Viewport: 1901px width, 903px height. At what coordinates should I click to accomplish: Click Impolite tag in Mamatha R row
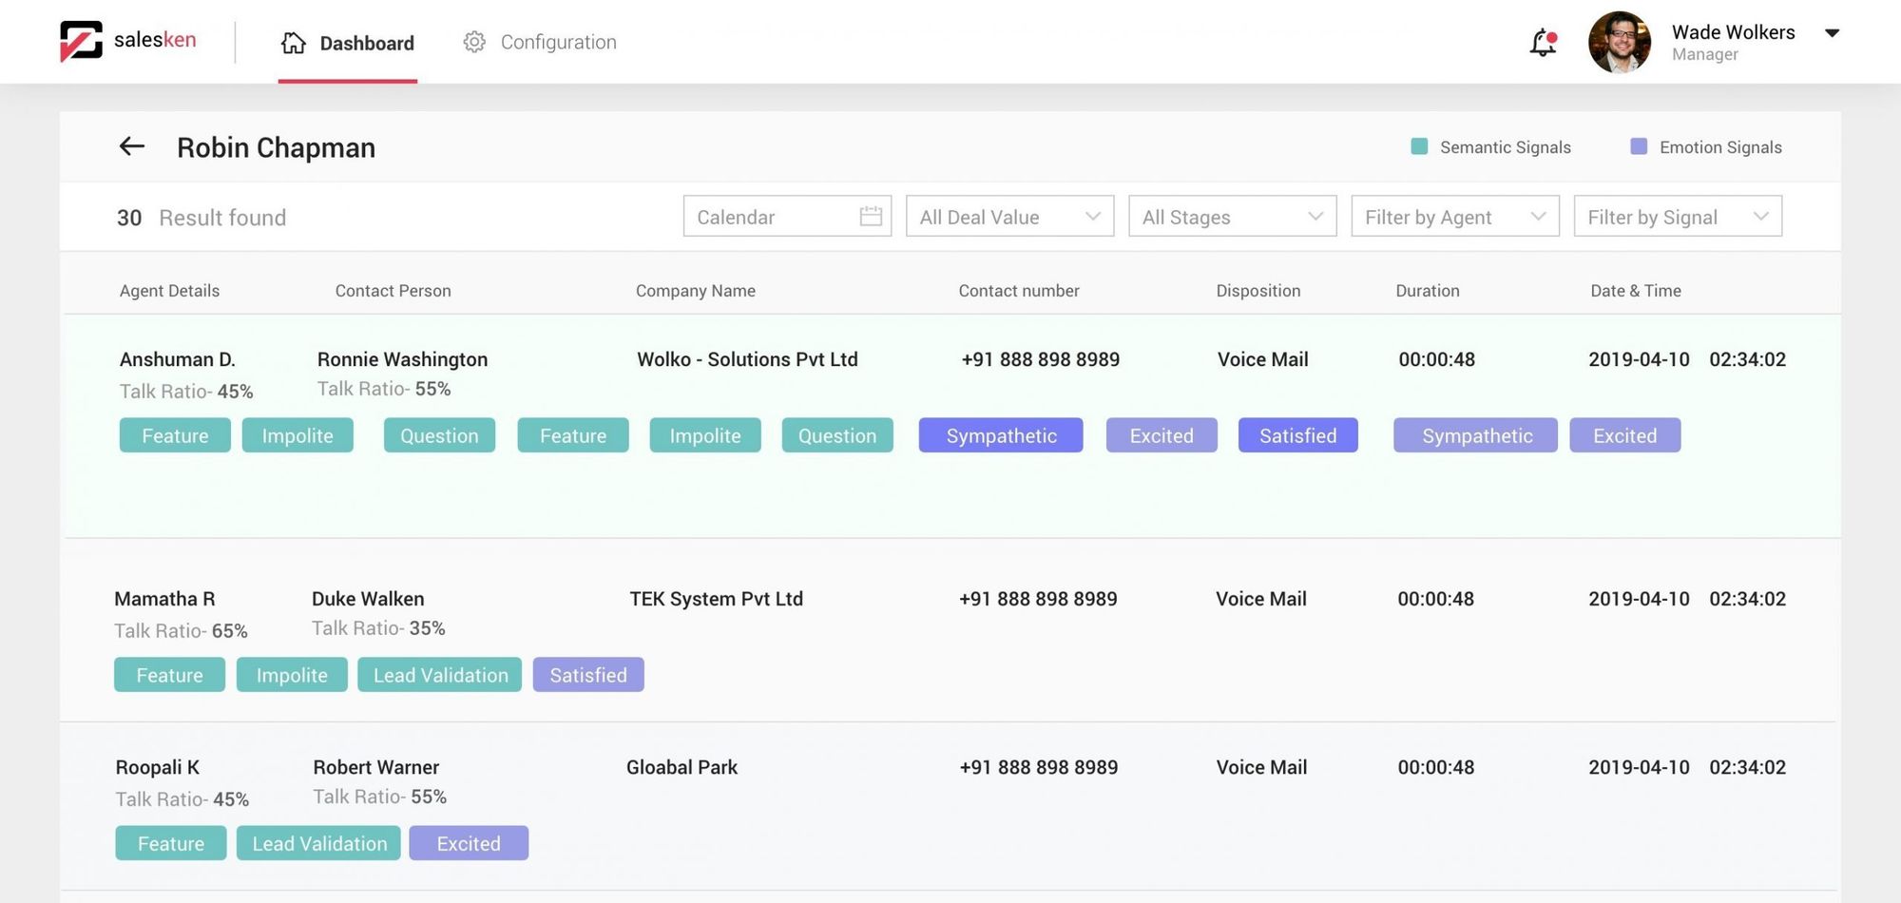tap(292, 675)
